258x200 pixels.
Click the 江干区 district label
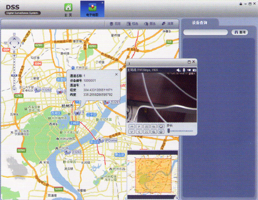coord(92,114)
